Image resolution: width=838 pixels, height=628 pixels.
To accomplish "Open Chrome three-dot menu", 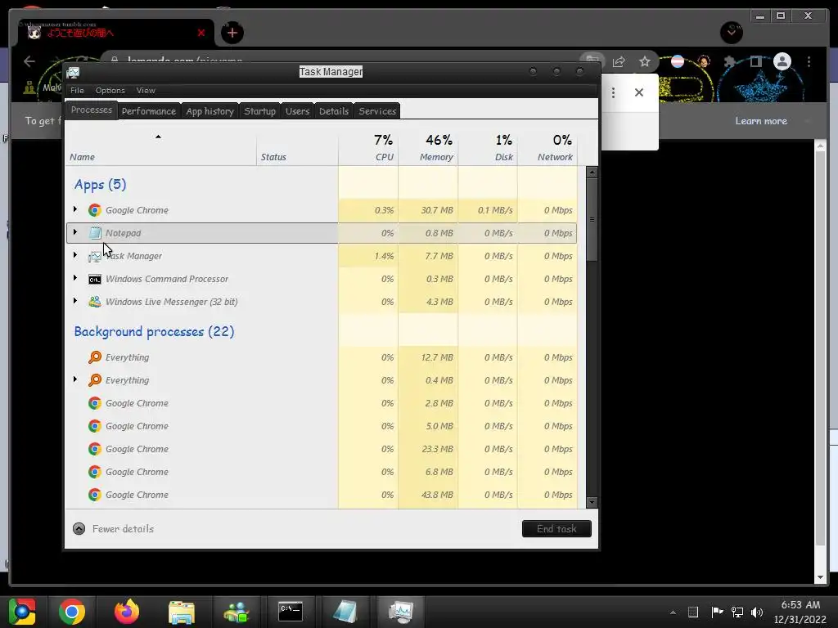I will point(809,62).
